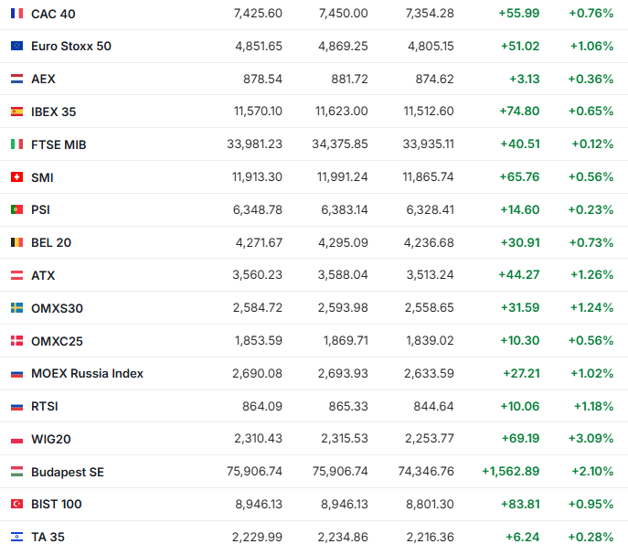Image resolution: width=628 pixels, height=544 pixels.
Task: Select the RTSI index name
Action: 45,406
